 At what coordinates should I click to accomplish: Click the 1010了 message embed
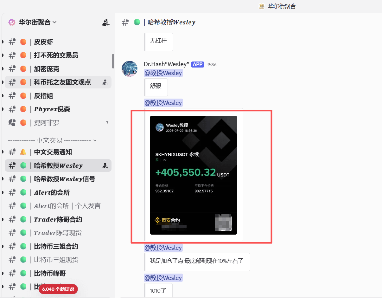158,290
